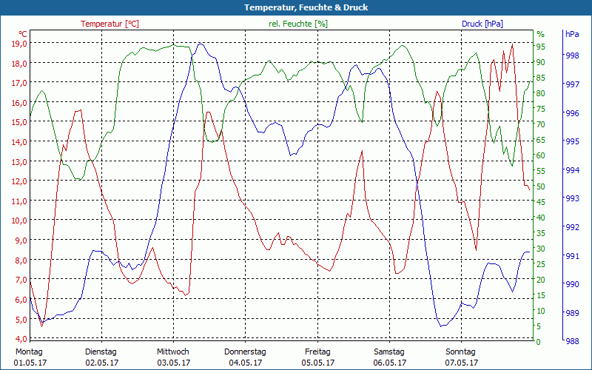Click the date '05.05.17'
Viewport: 592px width, 370px height.
click(x=318, y=363)
